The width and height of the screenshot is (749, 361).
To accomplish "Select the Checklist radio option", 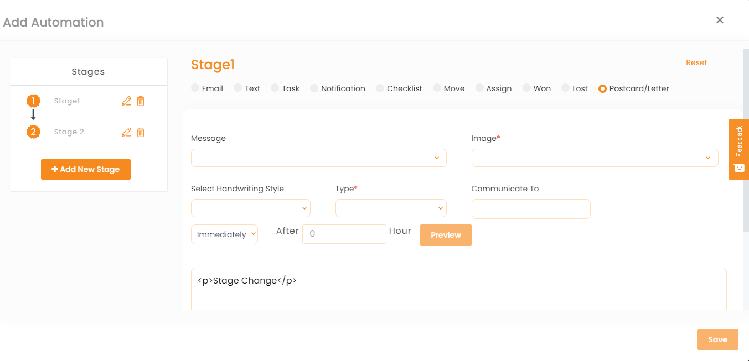I will tap(380, 88).
